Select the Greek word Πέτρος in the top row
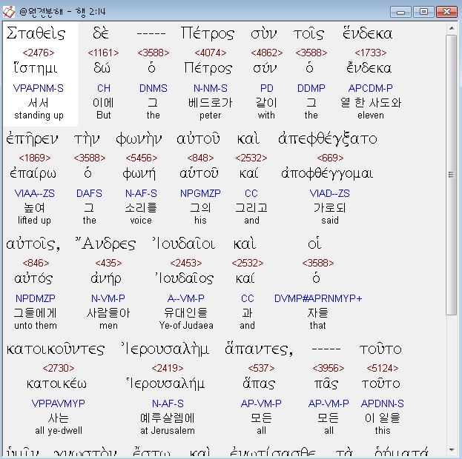 208,33
